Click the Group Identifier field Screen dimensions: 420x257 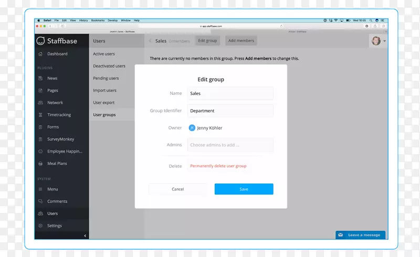coord(230,111)
